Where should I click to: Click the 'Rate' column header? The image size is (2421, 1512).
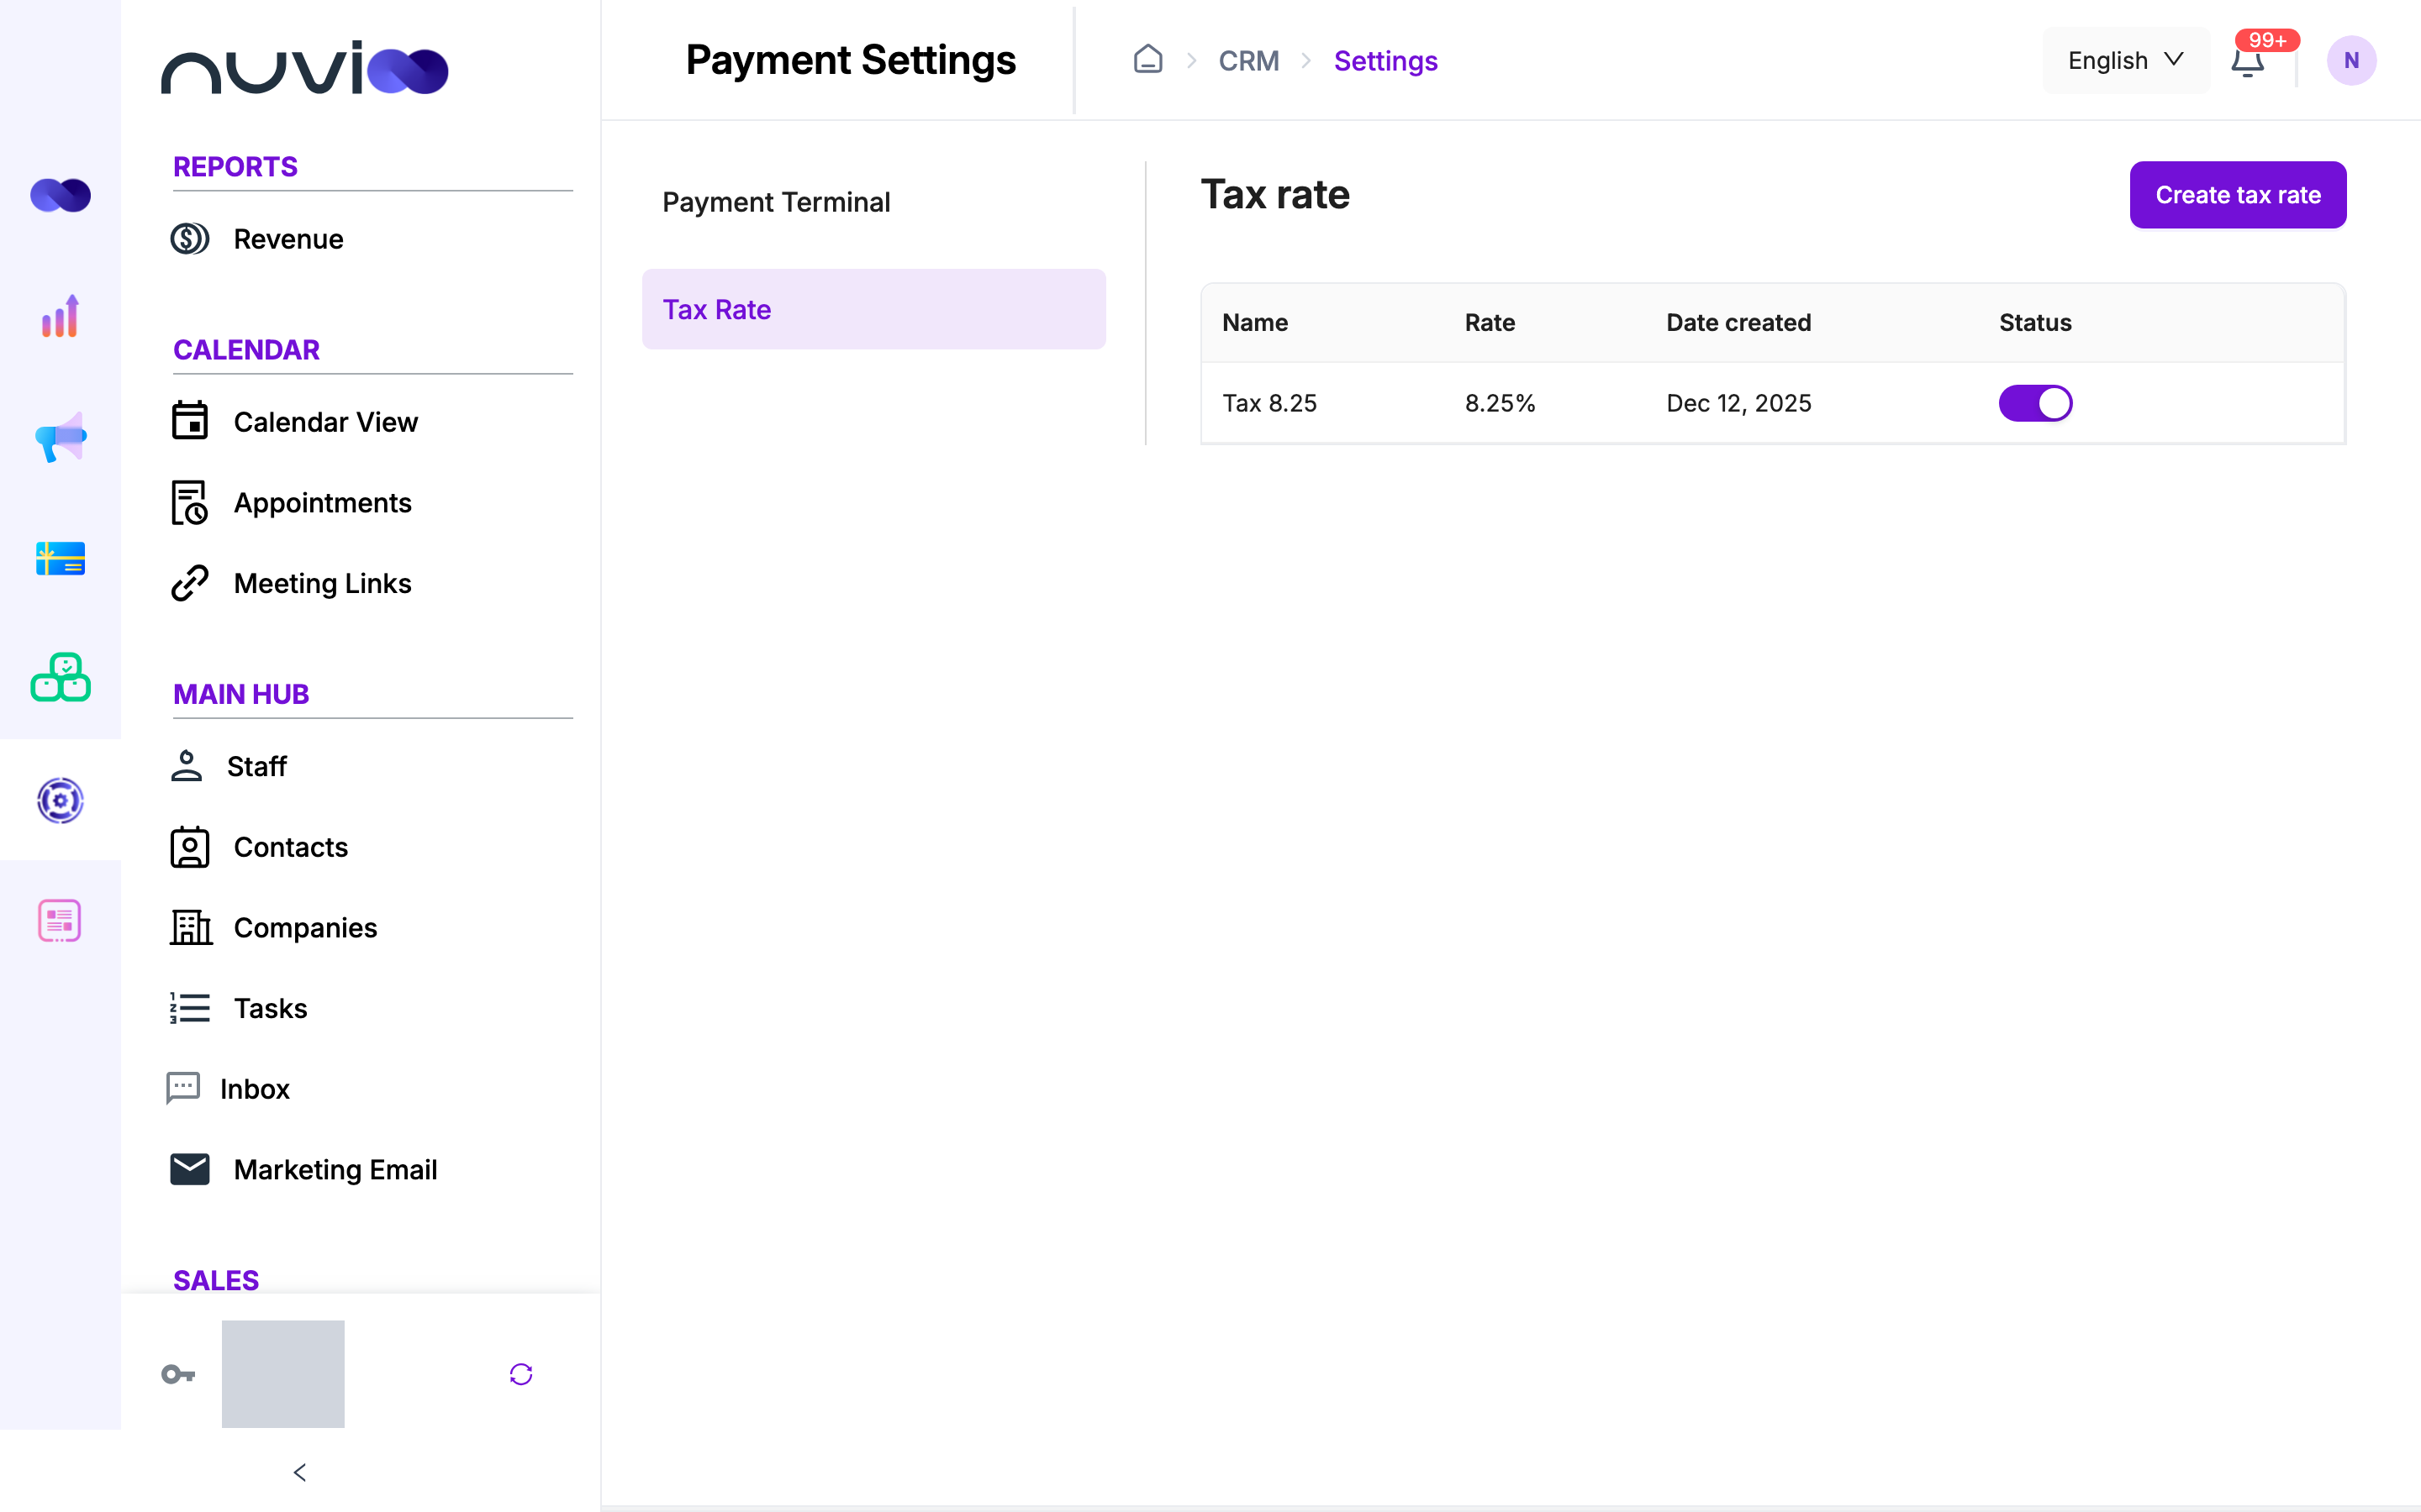(x=1490, y=323)
